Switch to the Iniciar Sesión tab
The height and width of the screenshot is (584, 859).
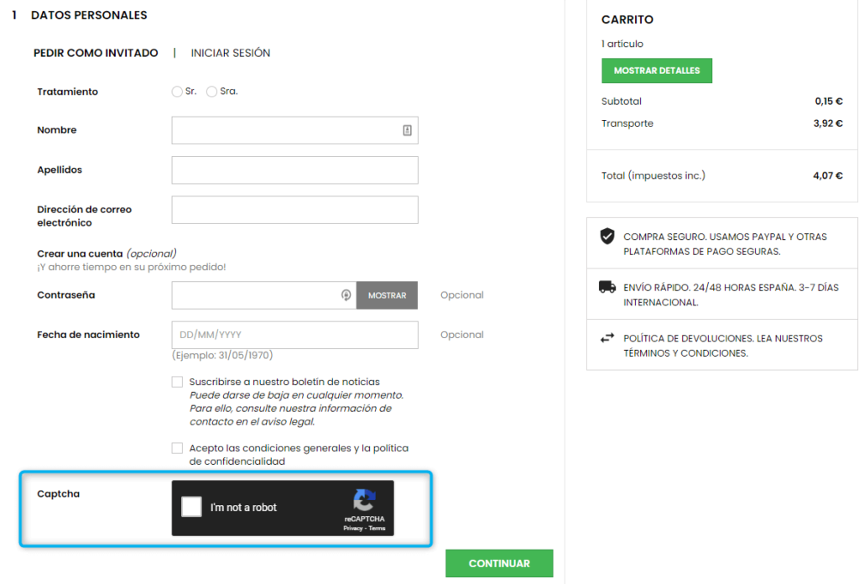tap(231, 53)
